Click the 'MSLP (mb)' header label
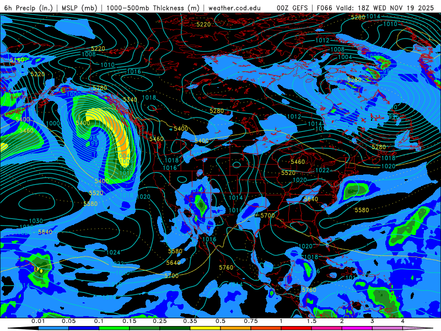Image resolution: width=441 pixels, height=331 pixels. pos(79,8)
